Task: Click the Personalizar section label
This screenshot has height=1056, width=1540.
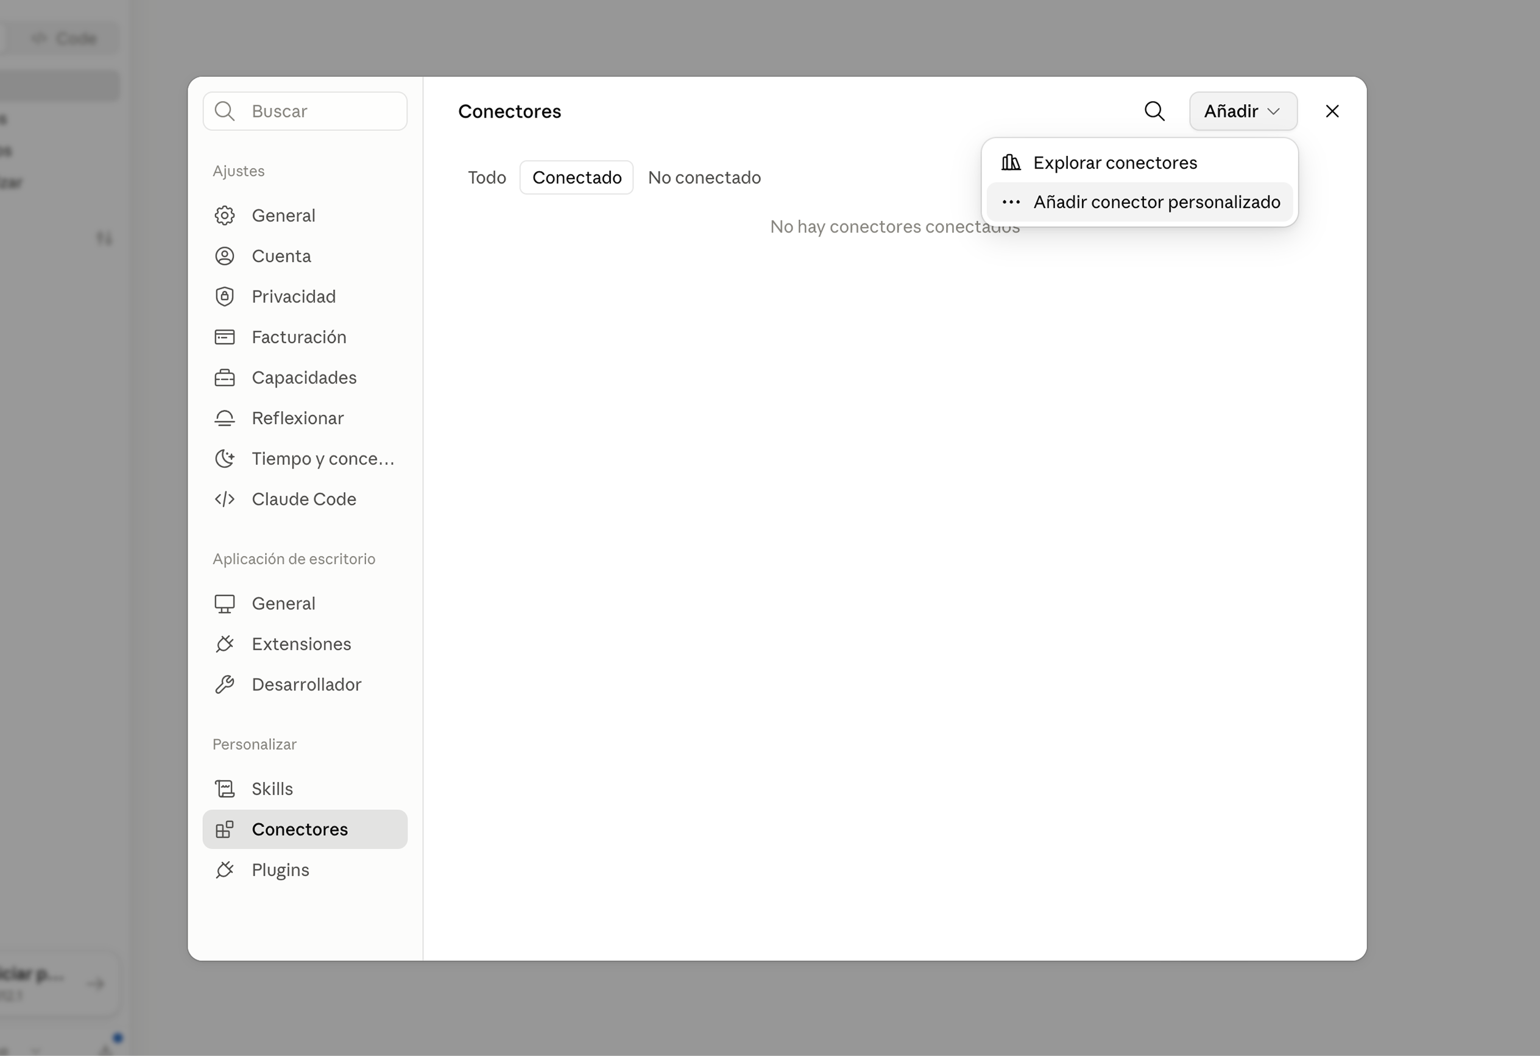Action: (x=255, y=745)
